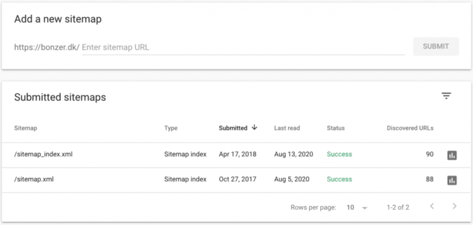Select the Apr 17, 2018 submitted date cell
Screen dimensions: 473x225
click(237, 154)
